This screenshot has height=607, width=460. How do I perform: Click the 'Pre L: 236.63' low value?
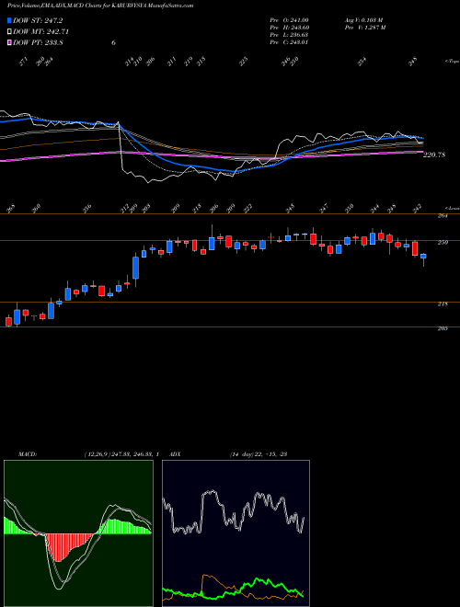click(x=289, y=35)
